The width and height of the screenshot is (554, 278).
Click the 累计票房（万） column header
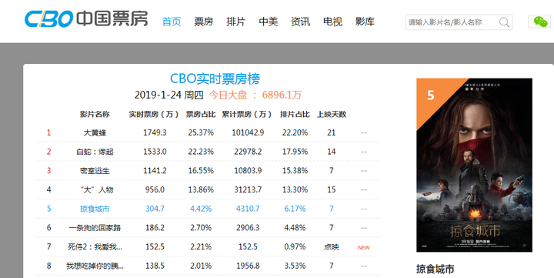tap(248, 114)
